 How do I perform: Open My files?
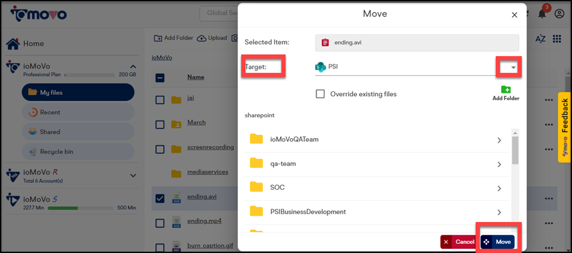pyautogui.click(x=78, y=92)
